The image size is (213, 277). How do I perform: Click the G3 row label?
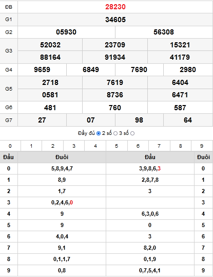tap(9, 50)
